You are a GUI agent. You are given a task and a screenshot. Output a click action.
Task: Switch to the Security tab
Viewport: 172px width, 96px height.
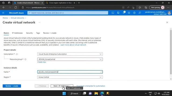29,33
